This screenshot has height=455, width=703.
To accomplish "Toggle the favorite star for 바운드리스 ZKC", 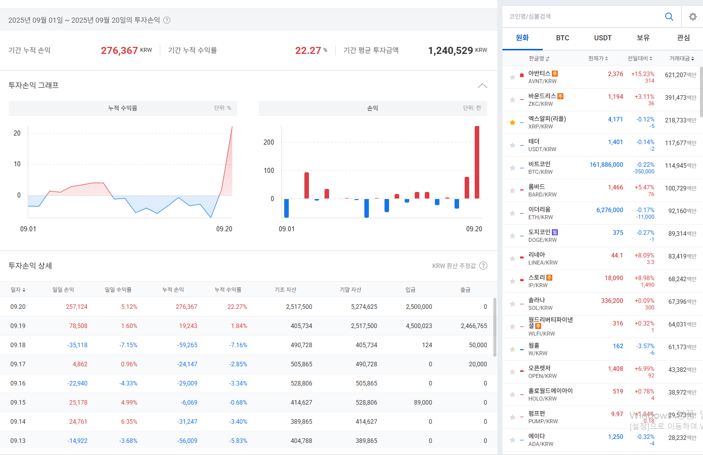I will coord(512,100).
